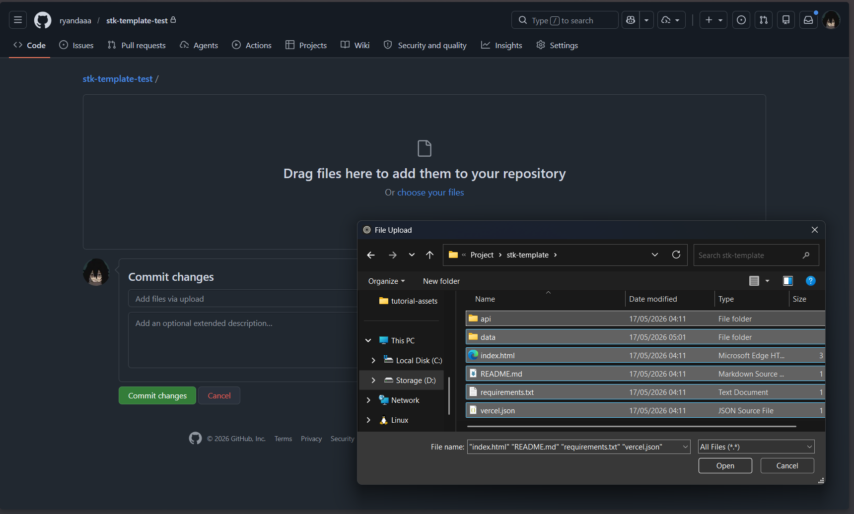Click stk-template-test breadcrumb link

[118, 79]
